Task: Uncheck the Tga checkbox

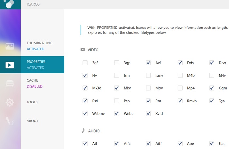Action: click(x=212, y=101)
